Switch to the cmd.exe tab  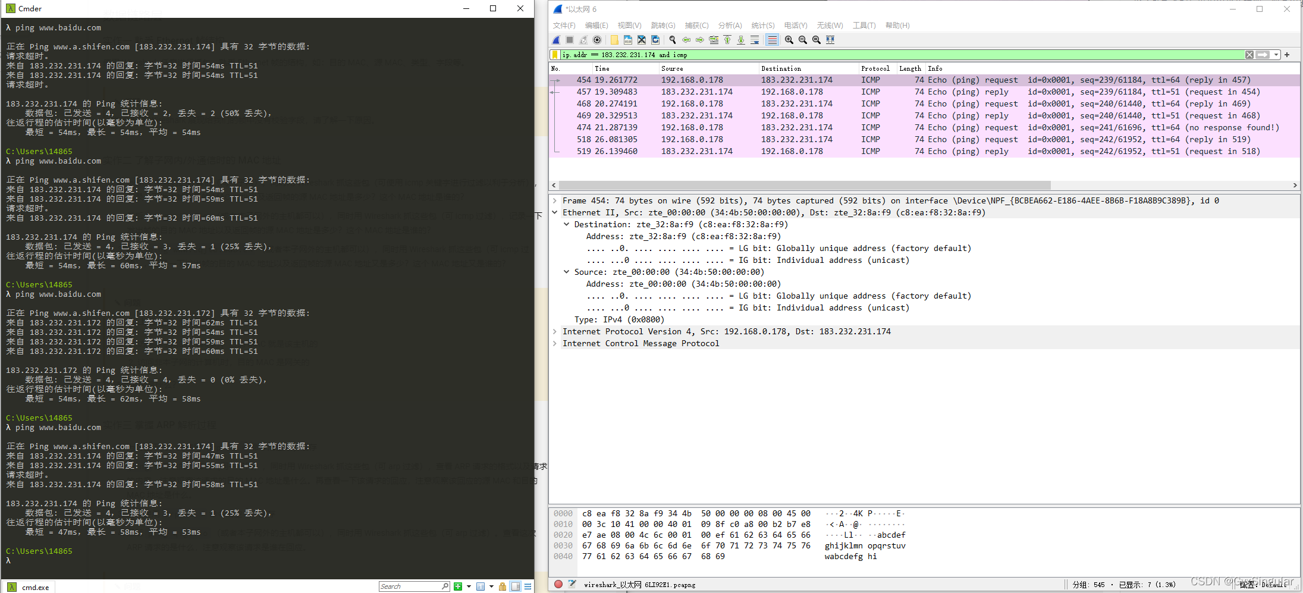point(30,587)
